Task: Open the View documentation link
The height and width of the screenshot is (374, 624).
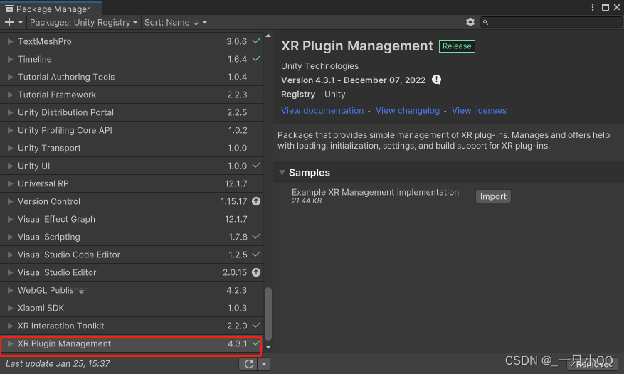Action: tap(322, 111)
